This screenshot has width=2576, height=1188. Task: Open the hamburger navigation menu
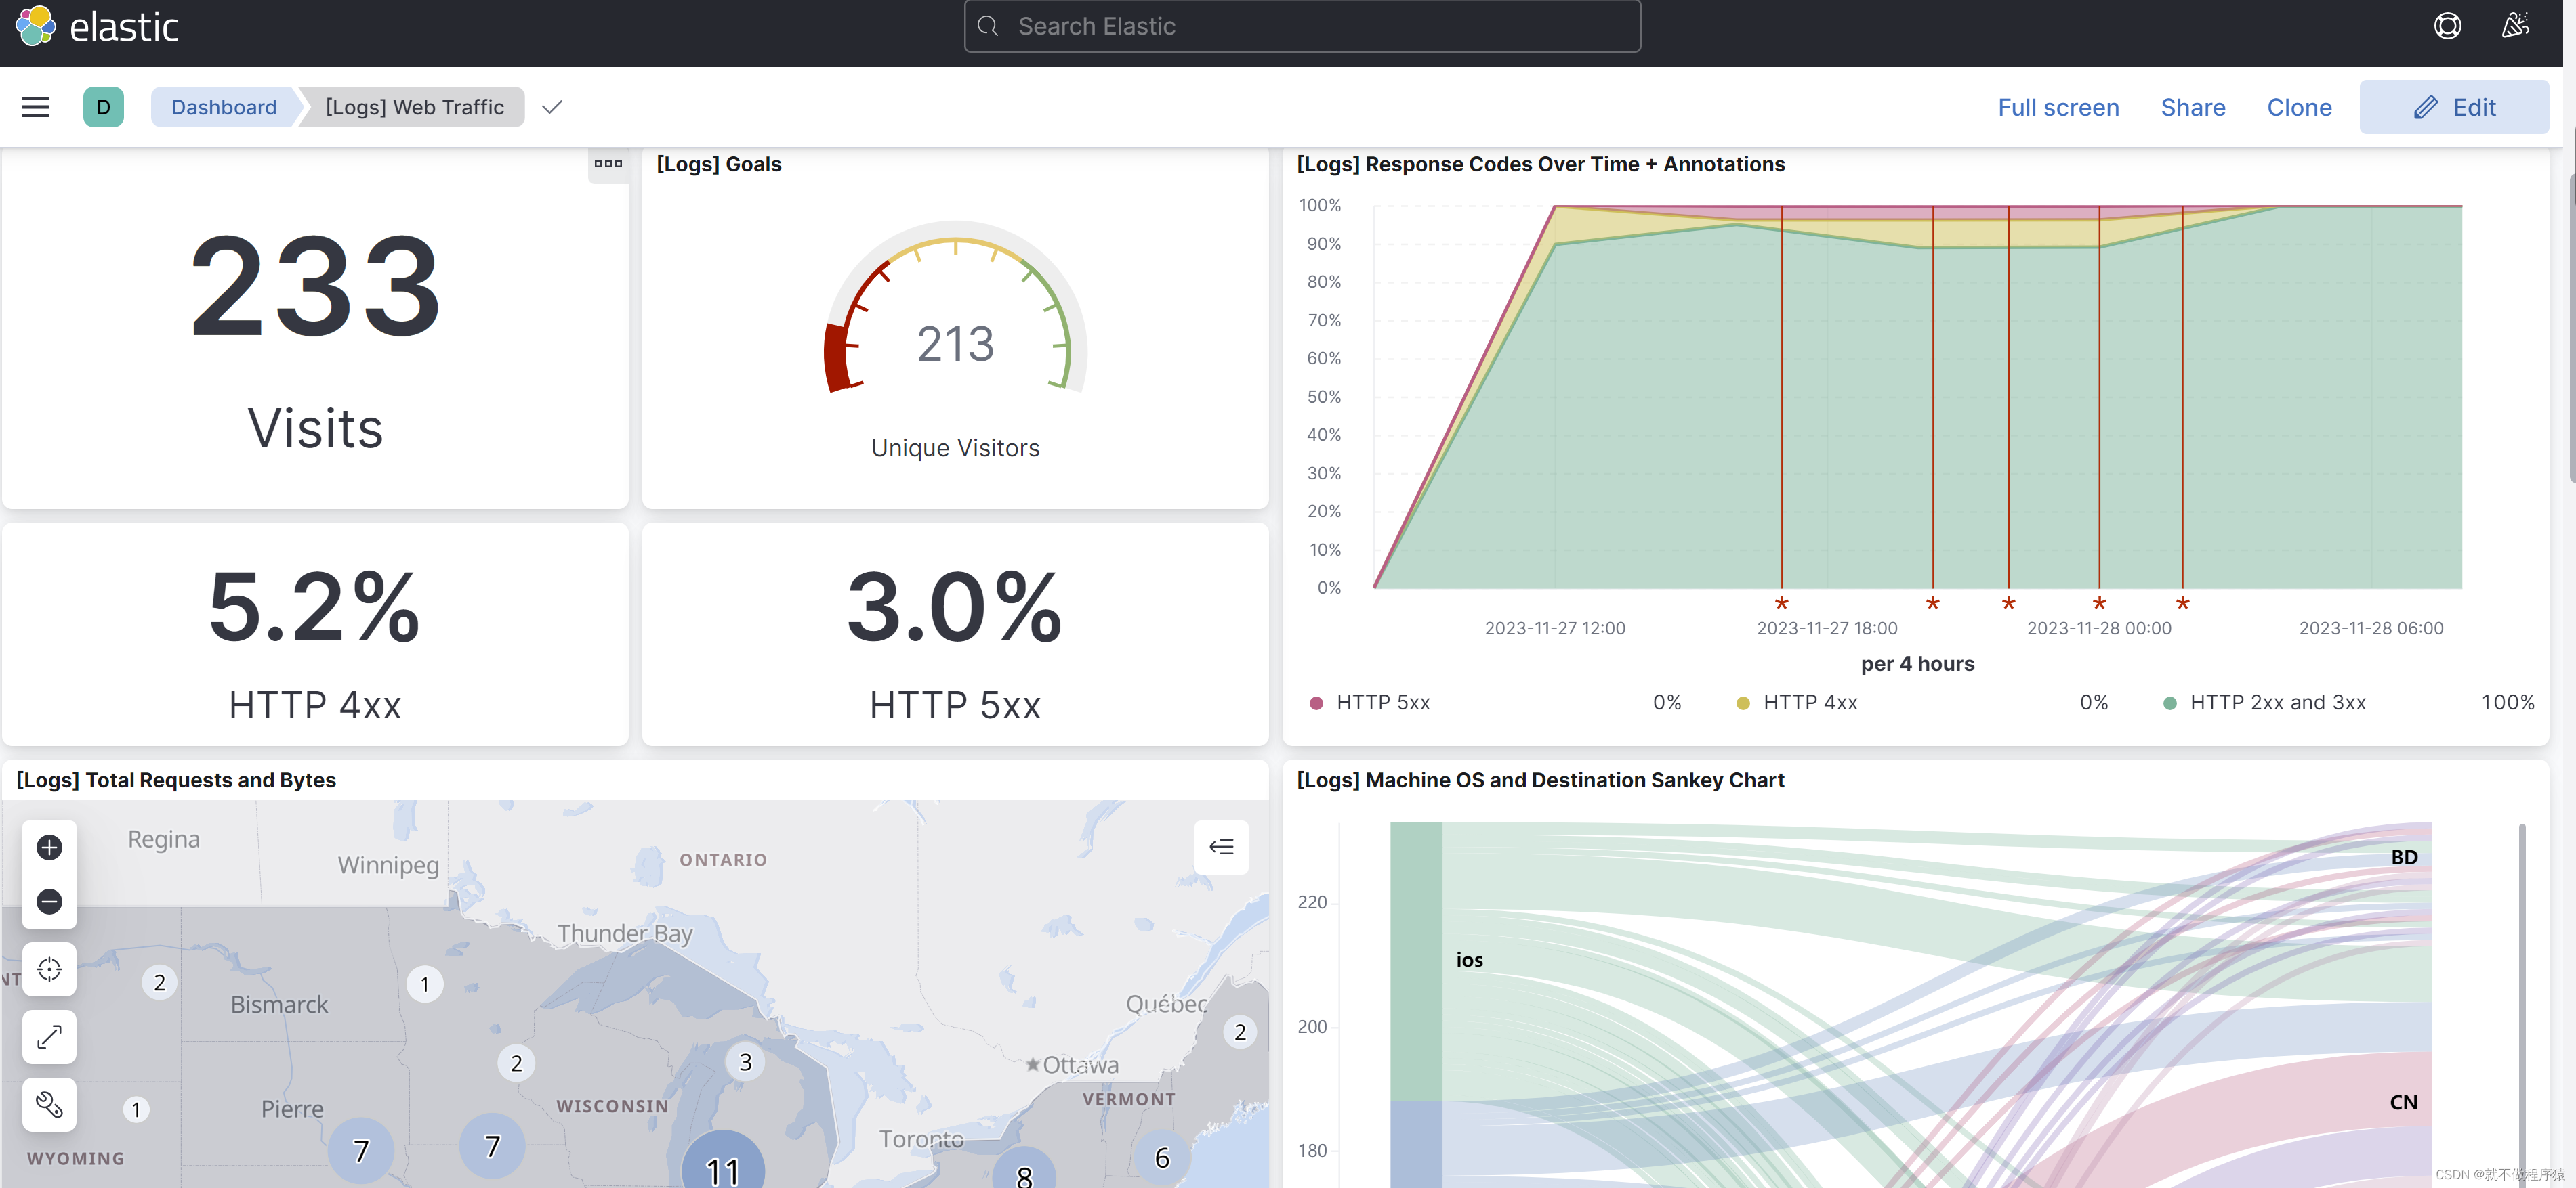point(36,107)
